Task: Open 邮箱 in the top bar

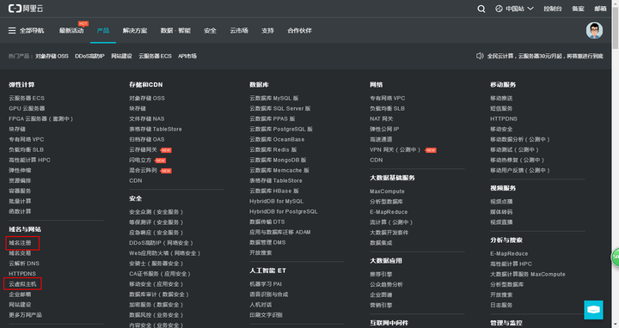Action: [x=600, y=9]
